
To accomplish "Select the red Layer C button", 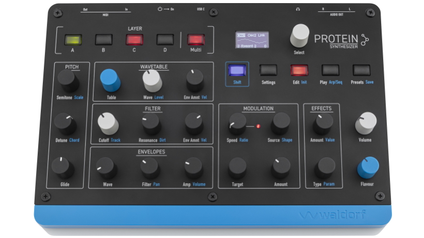I will point(134,40).
